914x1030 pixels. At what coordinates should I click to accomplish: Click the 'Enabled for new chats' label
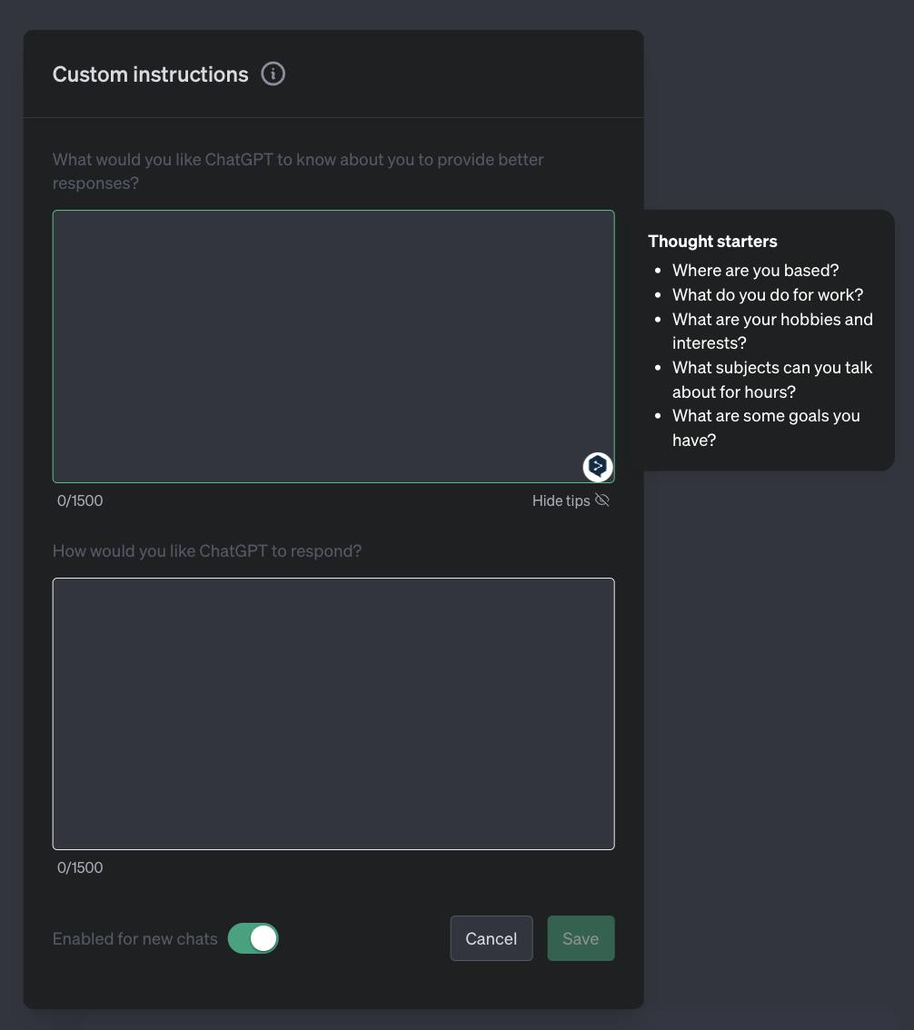tap(134, 938)
